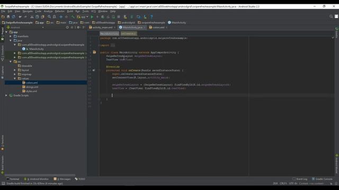Image resolution: width=339 pixels, height=190 pixels.
Task: Click the Synchronize toolbar icon
Action: coord(14,17)
